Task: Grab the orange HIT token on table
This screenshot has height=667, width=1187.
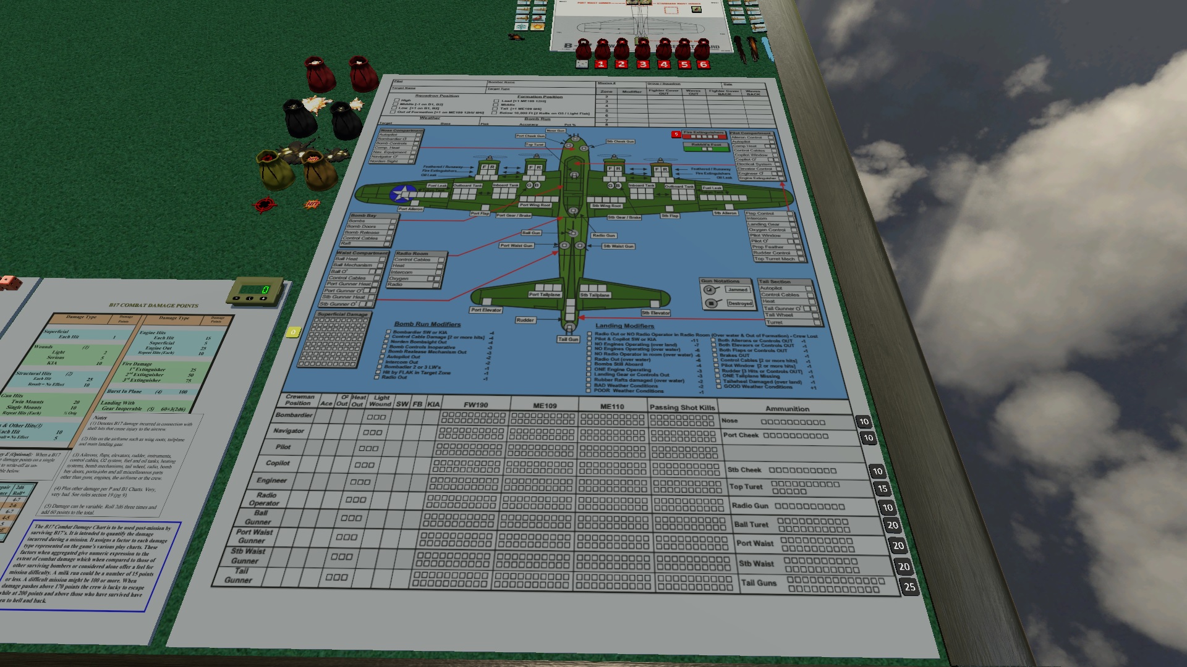Action: tap(312, 204)
